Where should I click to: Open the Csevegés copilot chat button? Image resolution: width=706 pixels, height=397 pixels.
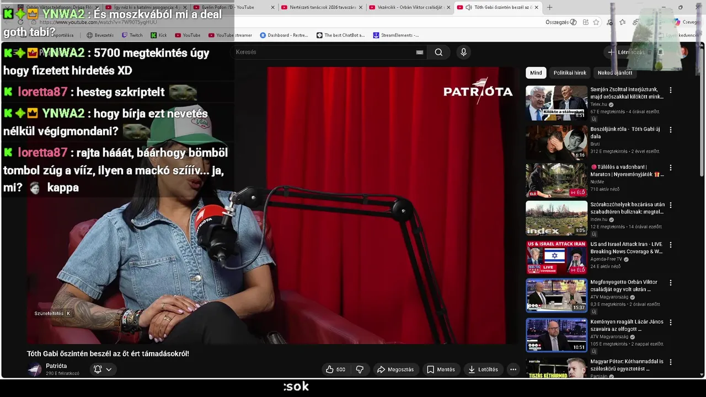686,22
